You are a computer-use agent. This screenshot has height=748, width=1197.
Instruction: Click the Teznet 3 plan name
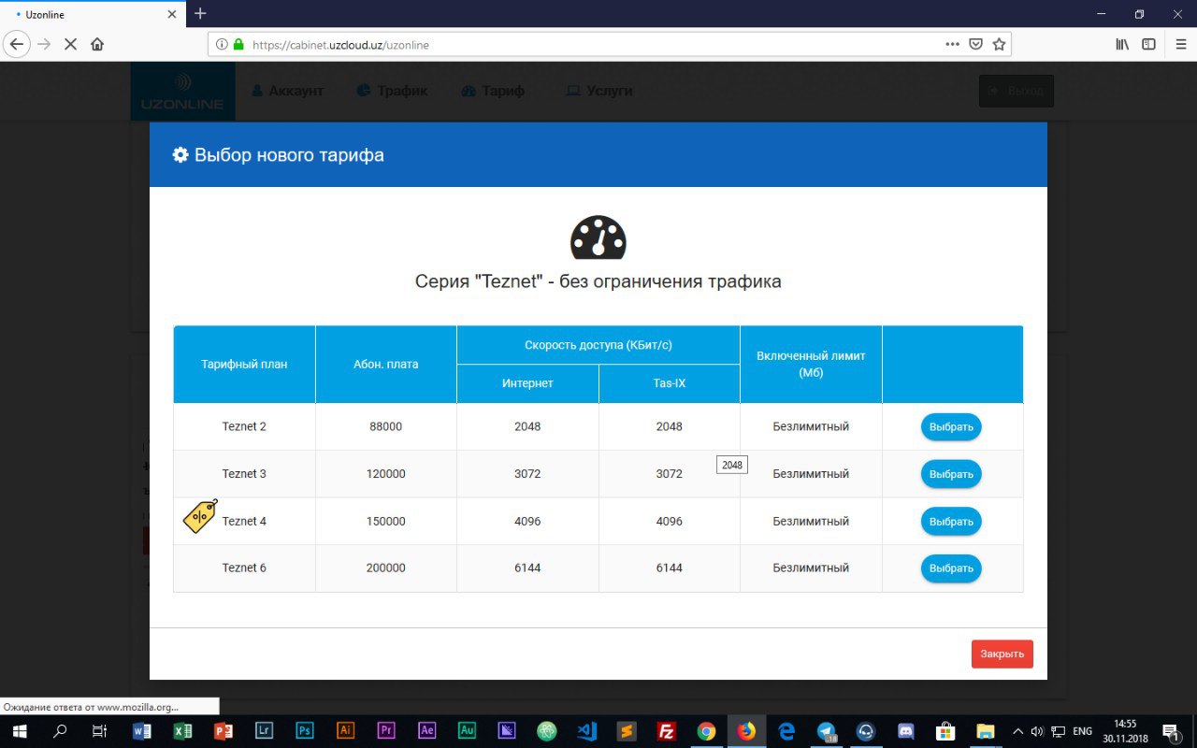[x=244, y=474]
